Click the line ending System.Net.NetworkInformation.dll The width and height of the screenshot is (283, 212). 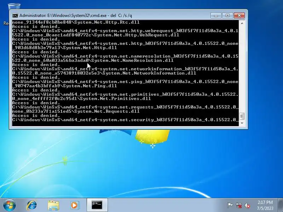click(x=104, y=73)
